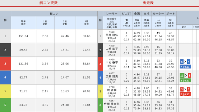Open racer 佐藤 隆太郎 profile
The width and height of the screenshot is (199, 112).
112,104
